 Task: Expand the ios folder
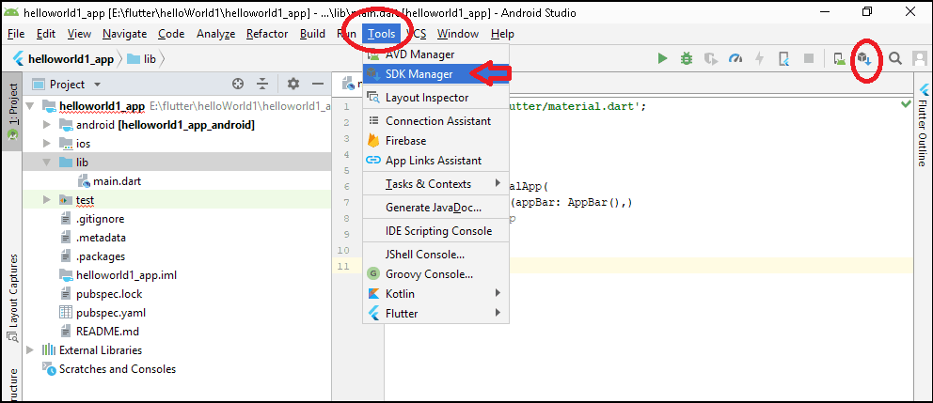click(x=47, y=144)
